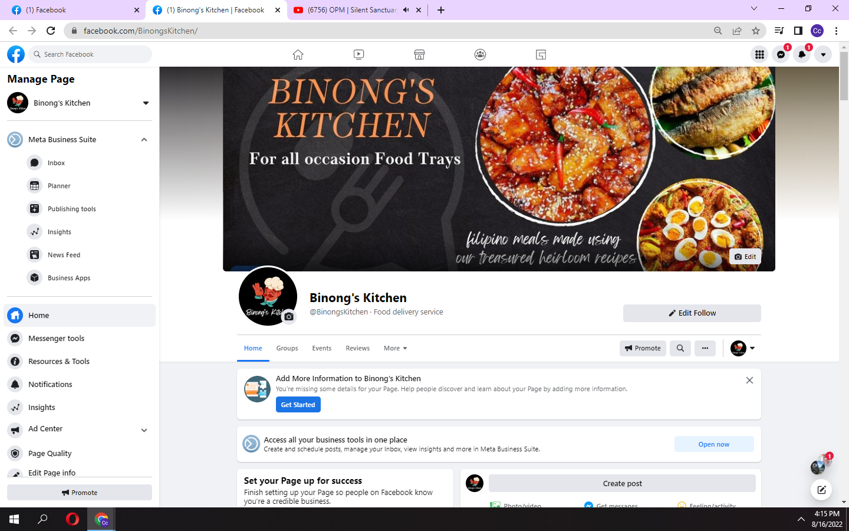The image size is (849, 531).
Task: Open the More tab dropdown
Action: click(396, 348)
